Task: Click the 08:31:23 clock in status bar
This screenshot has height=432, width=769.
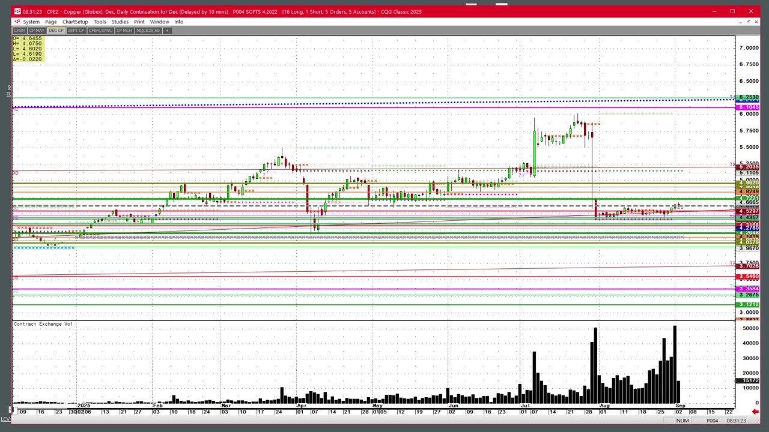Action: [x=736, y=421]
